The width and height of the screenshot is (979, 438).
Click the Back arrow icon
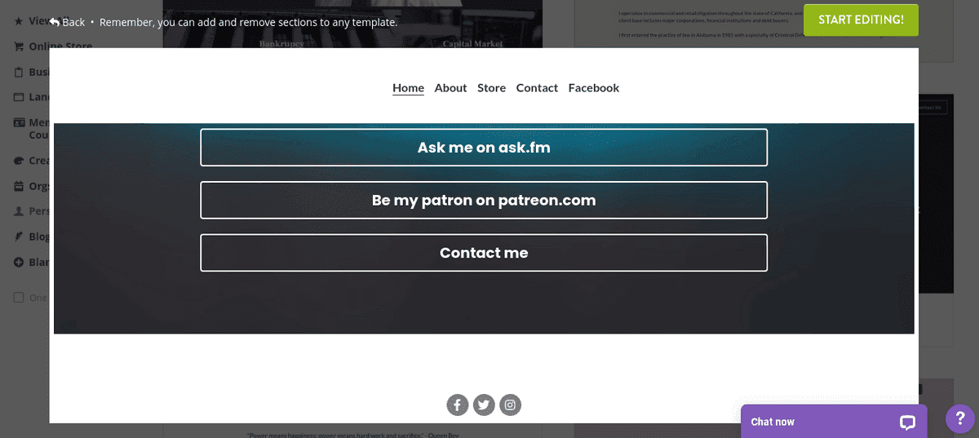point(54,21)
